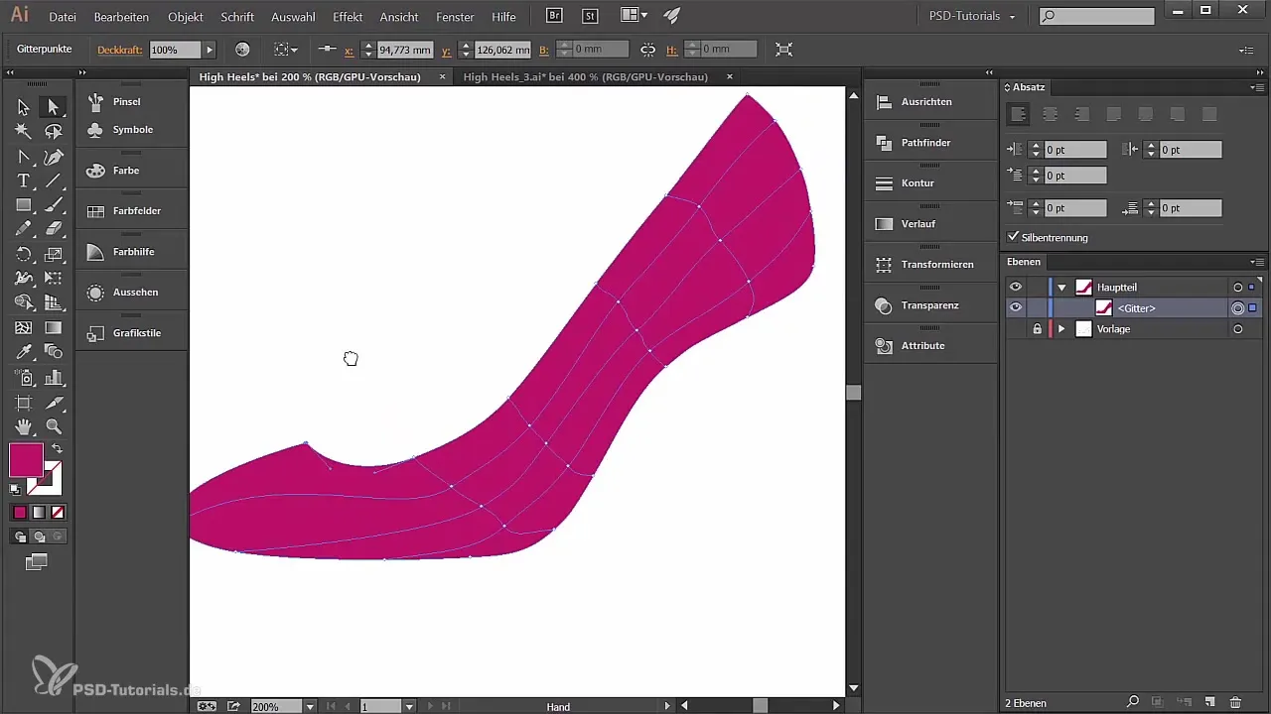This screenshot has width=1271, height=714.
Task: Enable center paragraph alignment in Absatz
Action: 1050,114
